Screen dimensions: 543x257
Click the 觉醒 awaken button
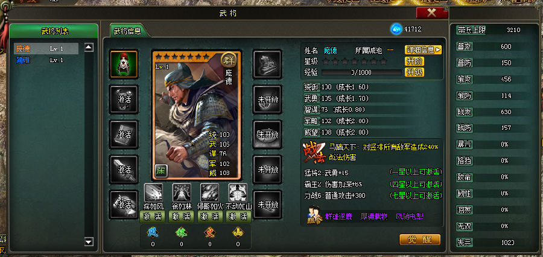[420, 240]
